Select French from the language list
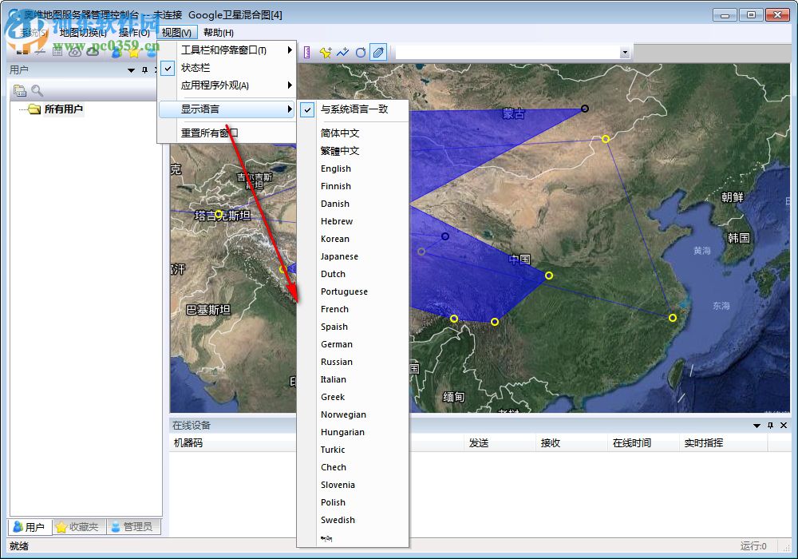 334,309
